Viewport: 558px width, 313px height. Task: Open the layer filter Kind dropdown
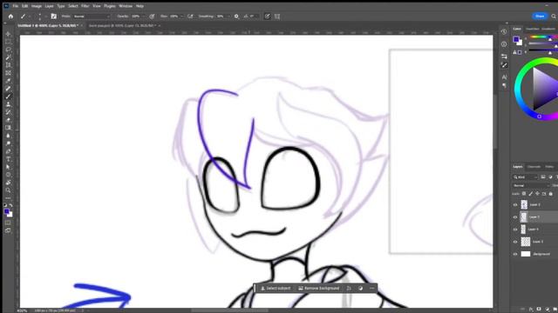coord(525,177)
